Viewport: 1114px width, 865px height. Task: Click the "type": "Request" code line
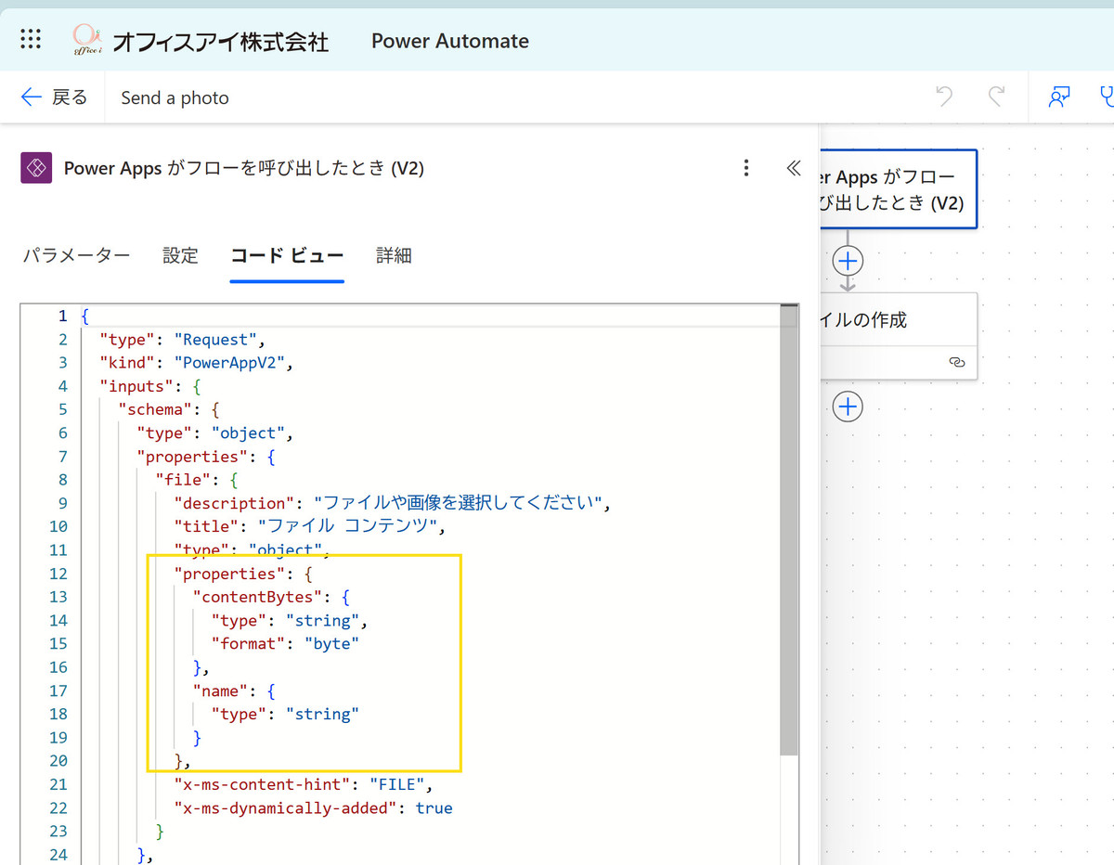click(183, 339)
